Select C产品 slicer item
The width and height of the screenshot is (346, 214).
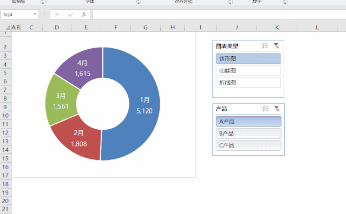pos(249,145)
